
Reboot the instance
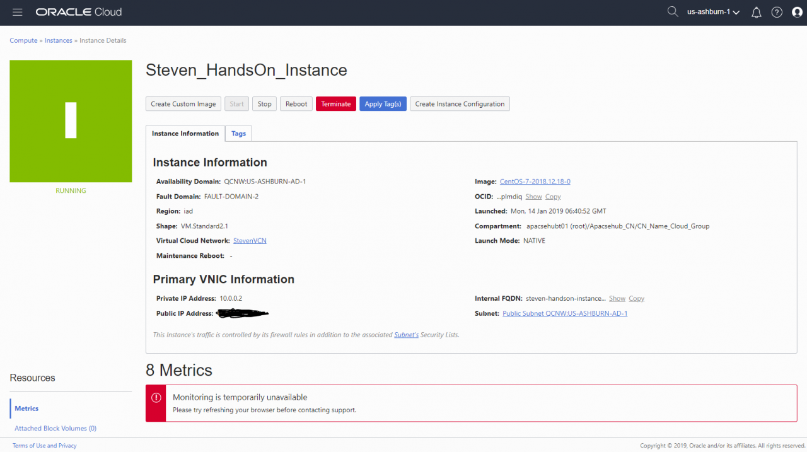click(296, 104)
